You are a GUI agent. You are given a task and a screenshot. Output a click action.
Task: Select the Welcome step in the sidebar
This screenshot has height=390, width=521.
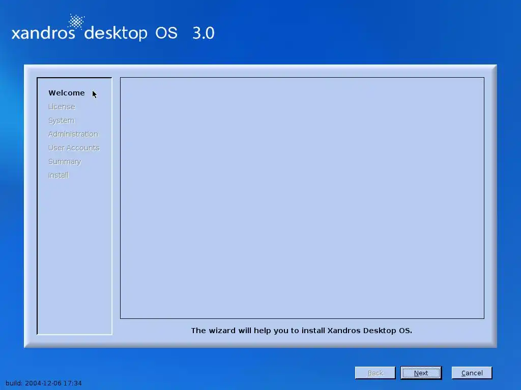67,93
